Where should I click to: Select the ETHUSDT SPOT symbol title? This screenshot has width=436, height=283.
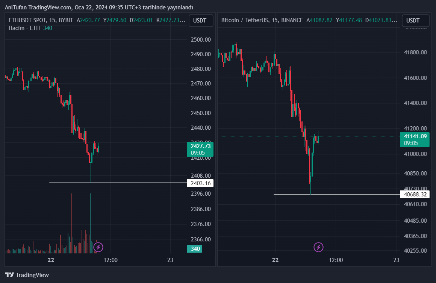pos(27,20)
